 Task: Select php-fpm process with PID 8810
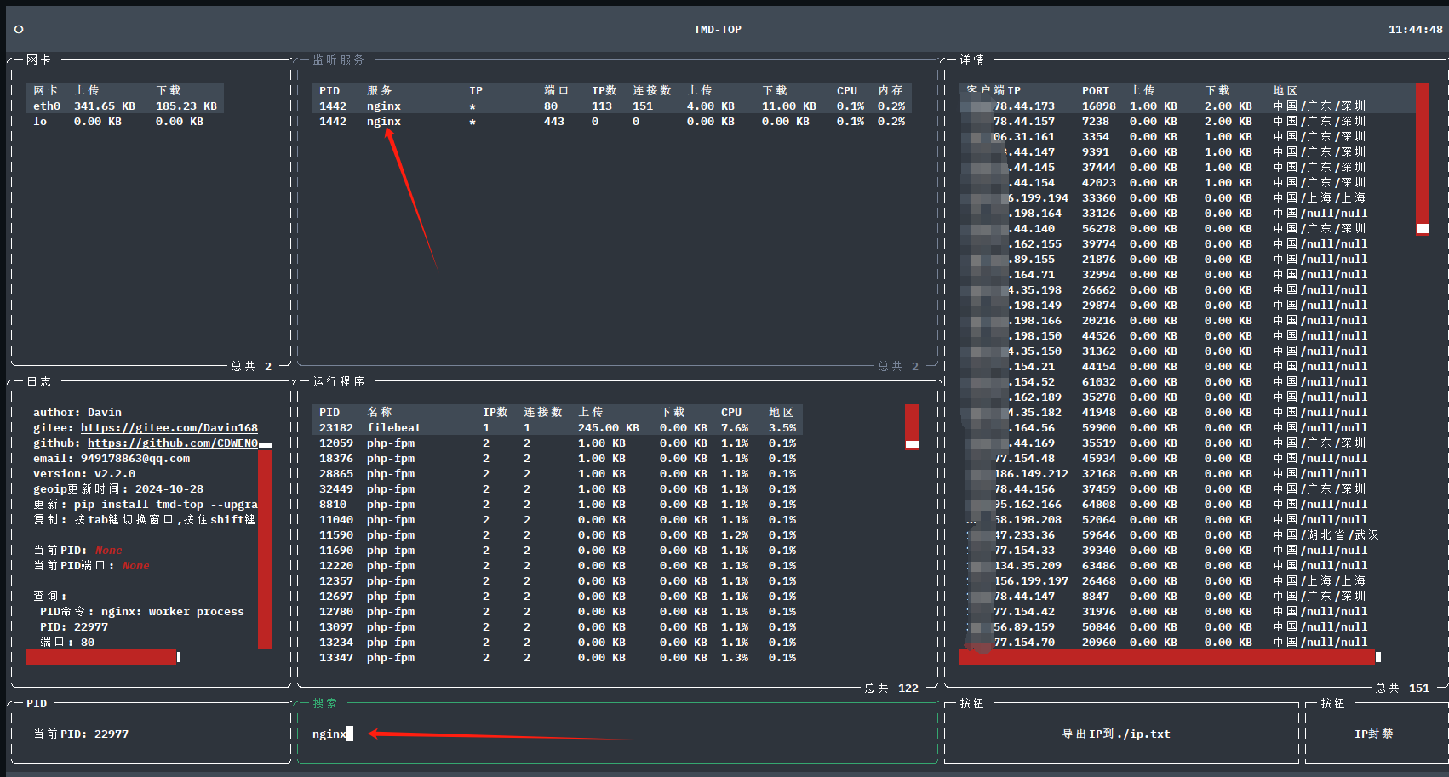pyautogui.click(x=558, y=505)
